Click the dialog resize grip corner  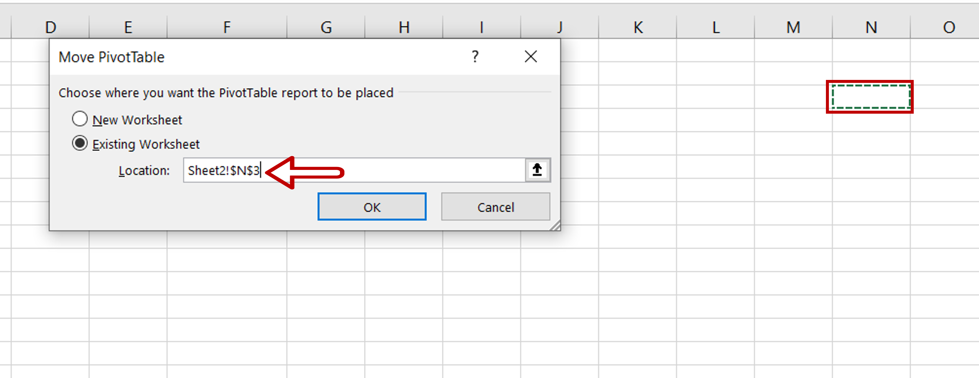[x=555, y=226]
